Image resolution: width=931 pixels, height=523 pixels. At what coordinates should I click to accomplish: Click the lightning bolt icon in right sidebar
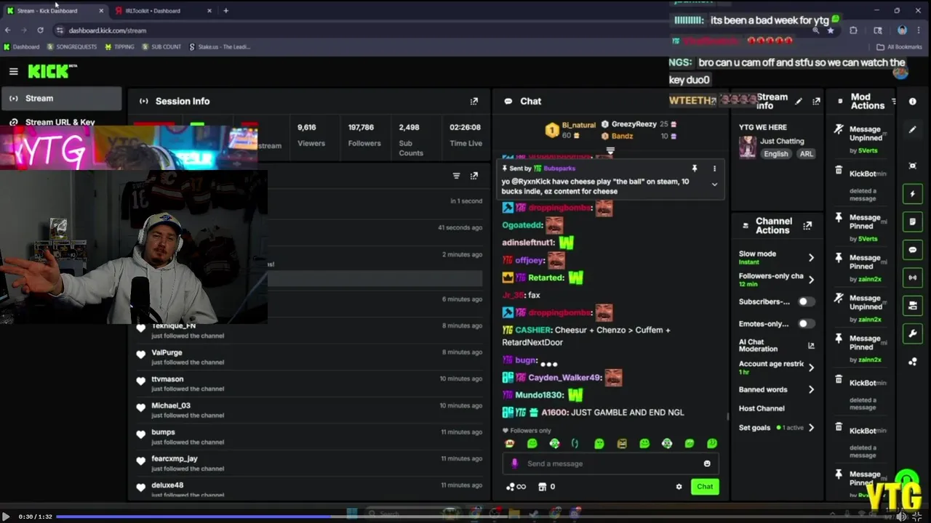click(913, 194)
